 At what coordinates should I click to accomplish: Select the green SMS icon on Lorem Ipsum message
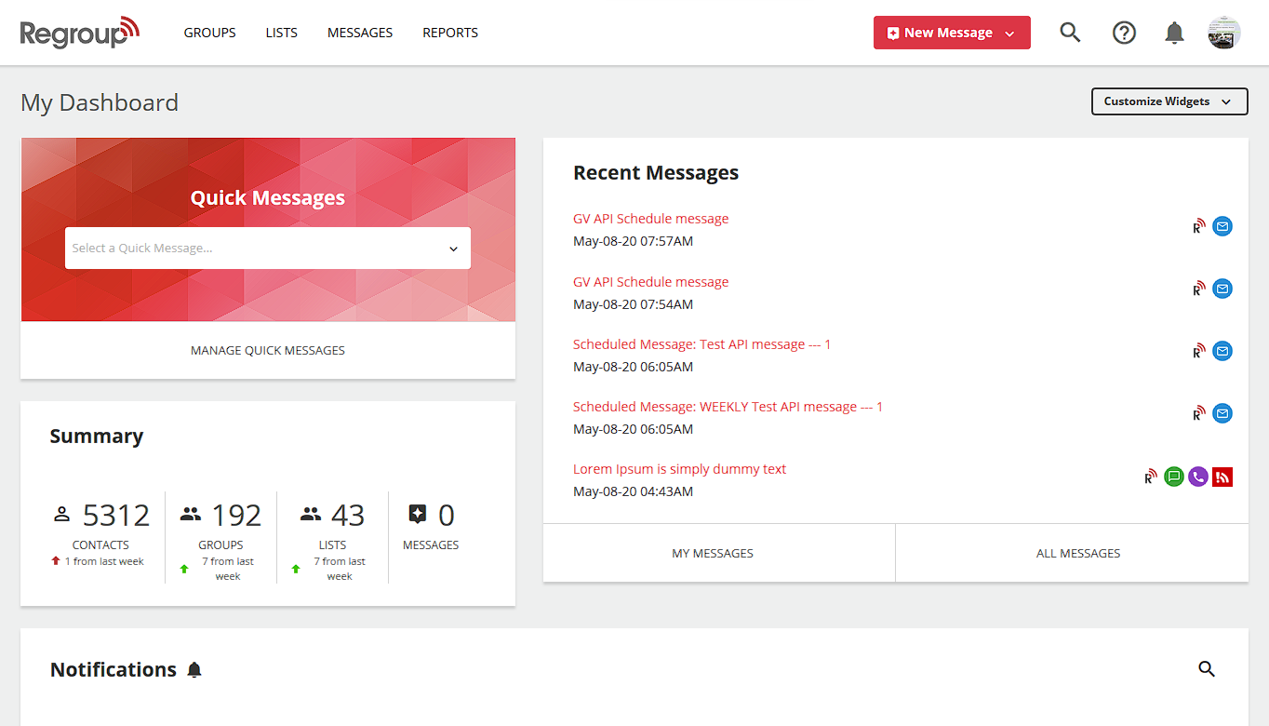(x=1173, y=476)
